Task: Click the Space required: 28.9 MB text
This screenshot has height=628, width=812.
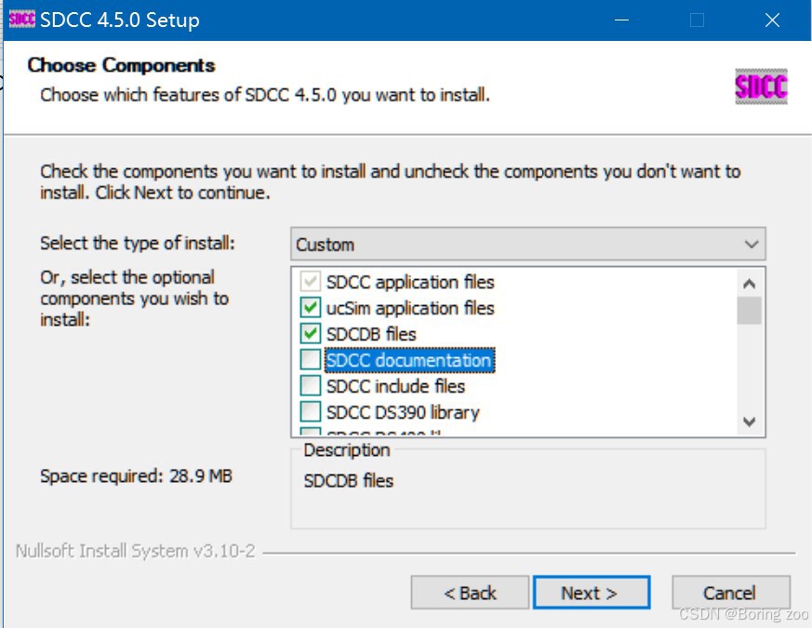Action: point(136,475)
